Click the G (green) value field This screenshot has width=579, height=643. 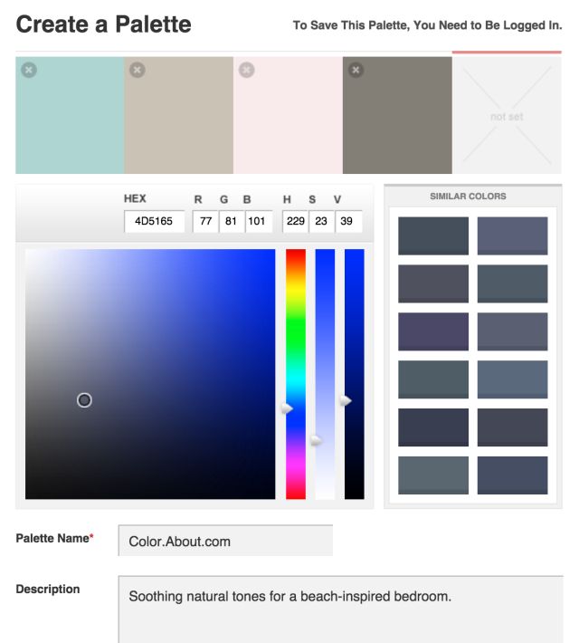(231, 222)
